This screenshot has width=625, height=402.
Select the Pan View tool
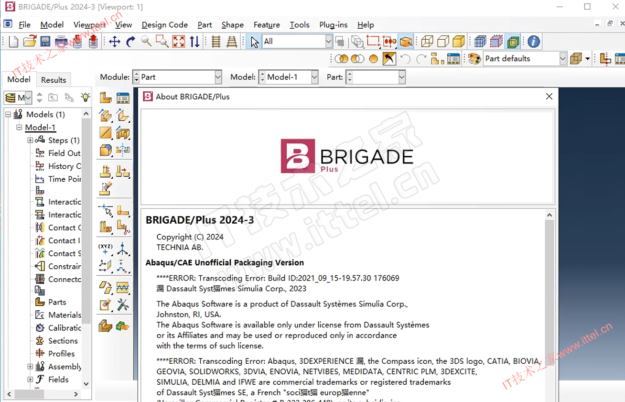(x=115, y=42)
